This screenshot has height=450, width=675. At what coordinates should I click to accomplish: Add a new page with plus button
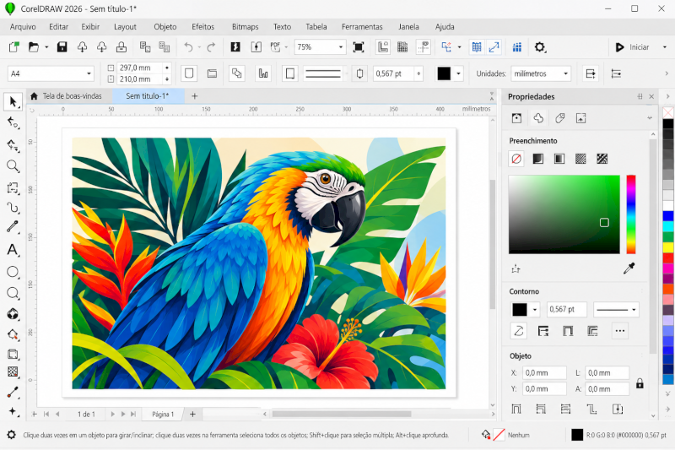pos(192,414)
